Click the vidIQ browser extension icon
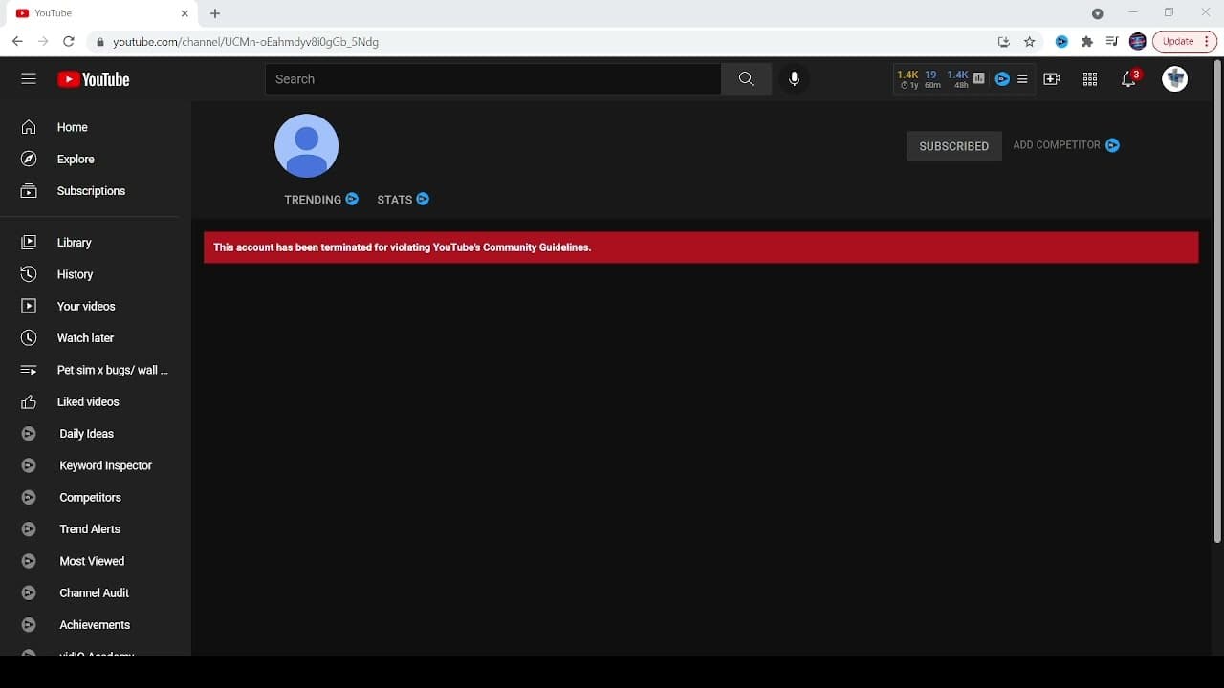 pos(1061,42)
